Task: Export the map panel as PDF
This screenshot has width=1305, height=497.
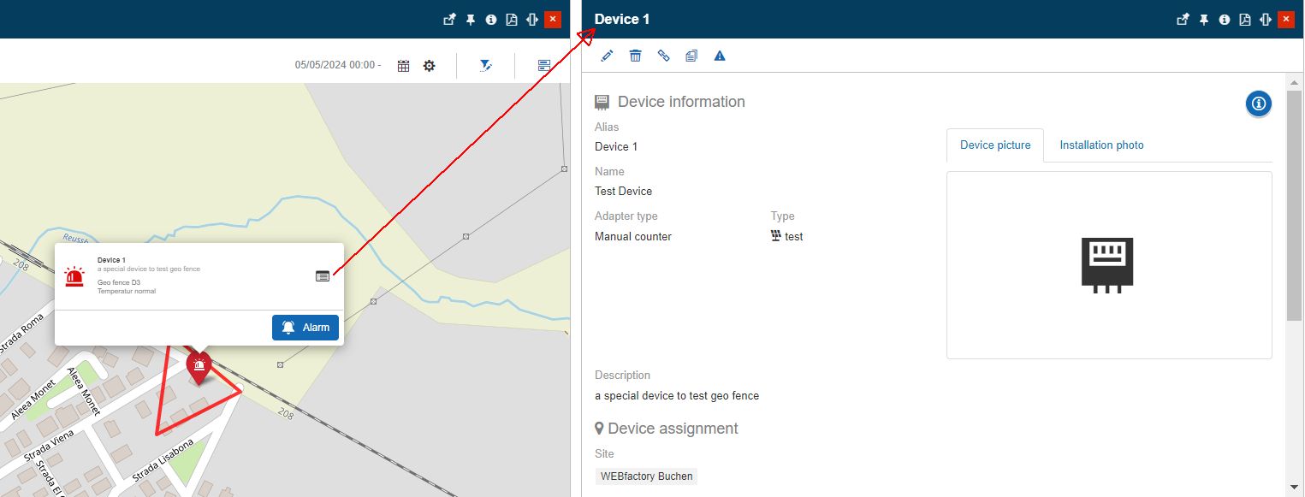Action: pos(511,18)
